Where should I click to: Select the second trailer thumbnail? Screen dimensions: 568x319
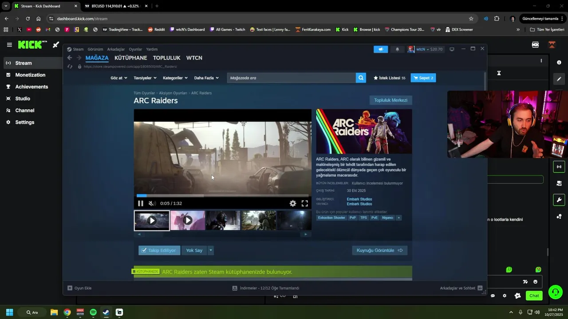click(187, 220)
